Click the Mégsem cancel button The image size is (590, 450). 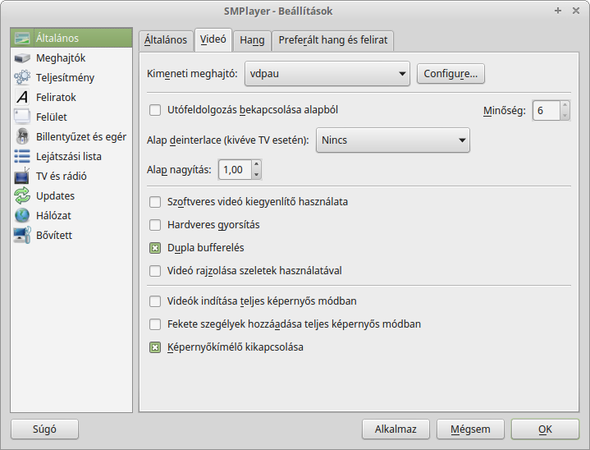[x=470, y=429]
